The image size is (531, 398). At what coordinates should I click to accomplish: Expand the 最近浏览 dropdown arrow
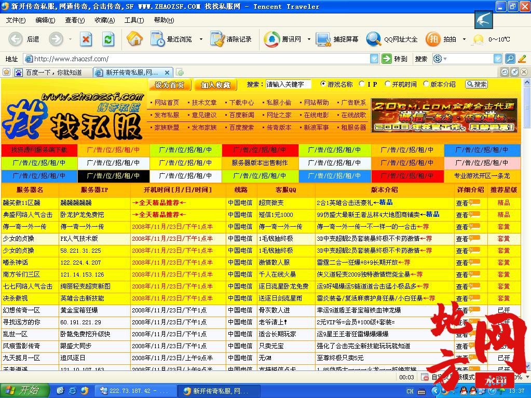[201, 39]
